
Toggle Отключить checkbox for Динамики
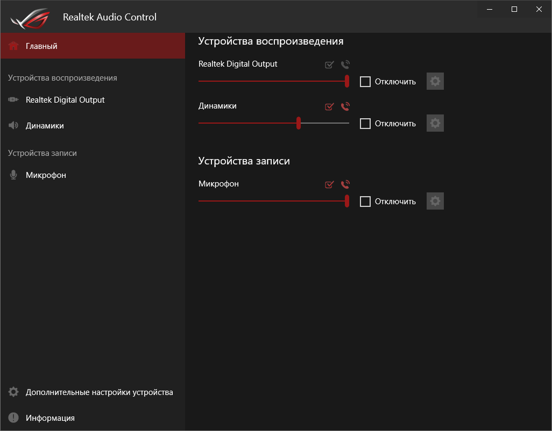pos(365,124)
